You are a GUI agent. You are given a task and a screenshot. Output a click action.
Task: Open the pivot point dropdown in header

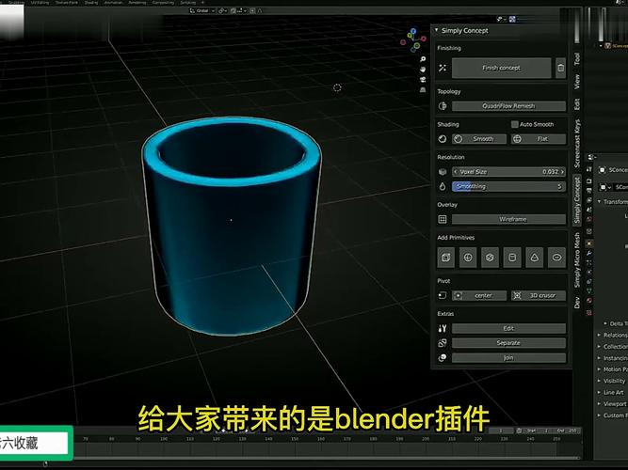tap(223, 10)
